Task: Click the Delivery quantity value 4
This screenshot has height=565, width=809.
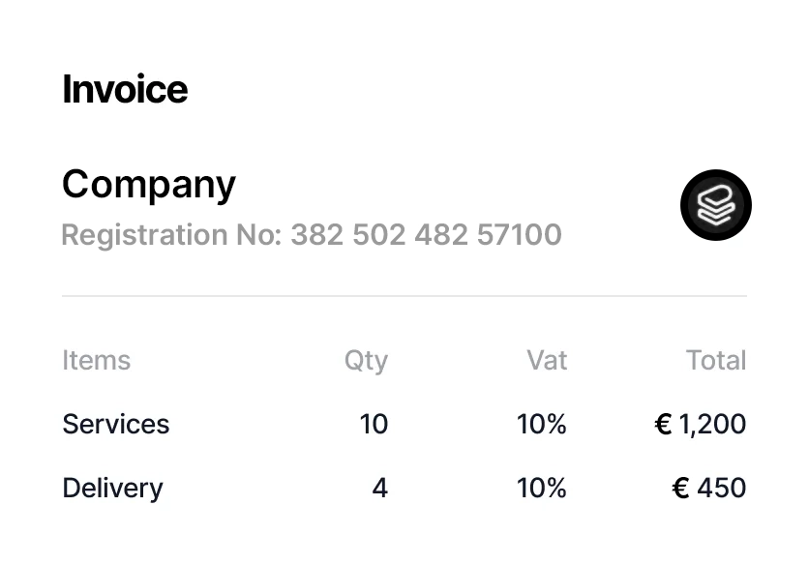Action: [x=380, y=488]
